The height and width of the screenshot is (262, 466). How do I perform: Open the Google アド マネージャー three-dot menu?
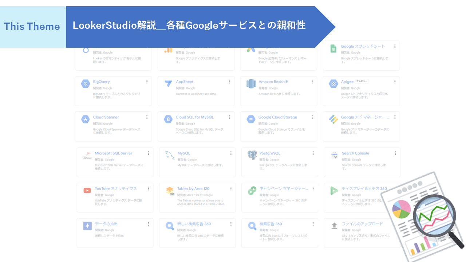tap(395, 117)
